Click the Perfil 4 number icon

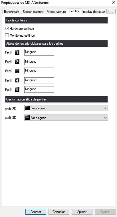(x=17, y=80)
